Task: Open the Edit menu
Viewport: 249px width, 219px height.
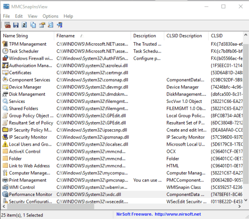Action: 19,16
